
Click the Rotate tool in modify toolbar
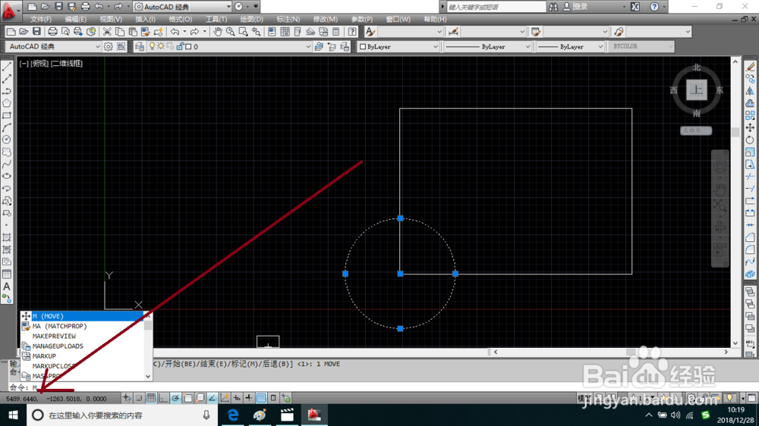(x=750, y=139)
